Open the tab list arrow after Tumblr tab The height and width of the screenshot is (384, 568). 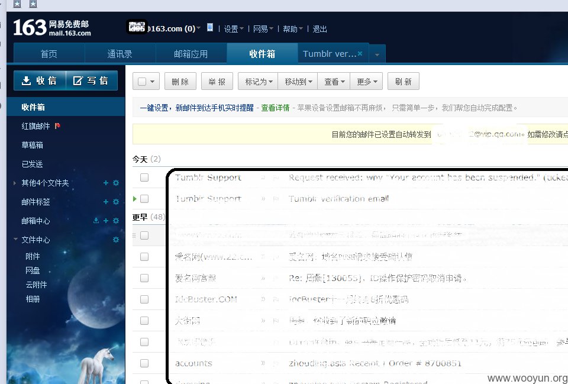click(377, 54)
